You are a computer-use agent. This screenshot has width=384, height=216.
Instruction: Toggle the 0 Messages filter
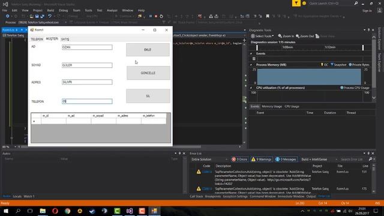tap(286, 160)
